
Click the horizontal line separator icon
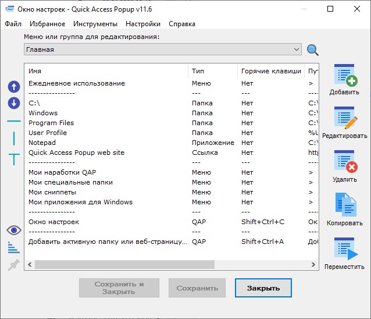click(x=14, y=121)
